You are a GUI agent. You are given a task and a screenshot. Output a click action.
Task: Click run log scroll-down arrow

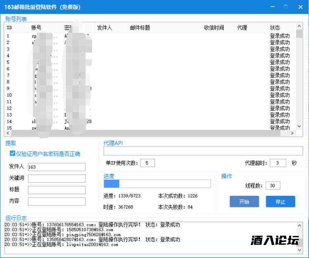pyautogui.click(x=299, y=250)
